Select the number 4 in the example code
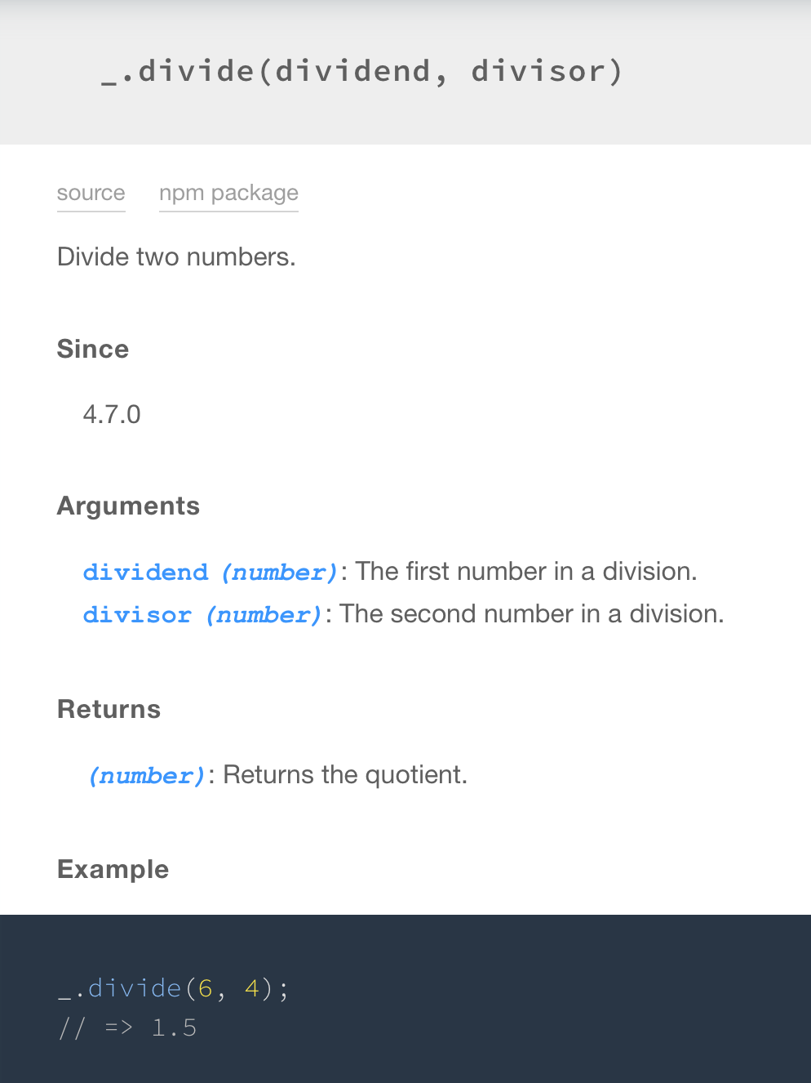The height and width of the screenshot is (1083, 811). (x=253, y=988)
